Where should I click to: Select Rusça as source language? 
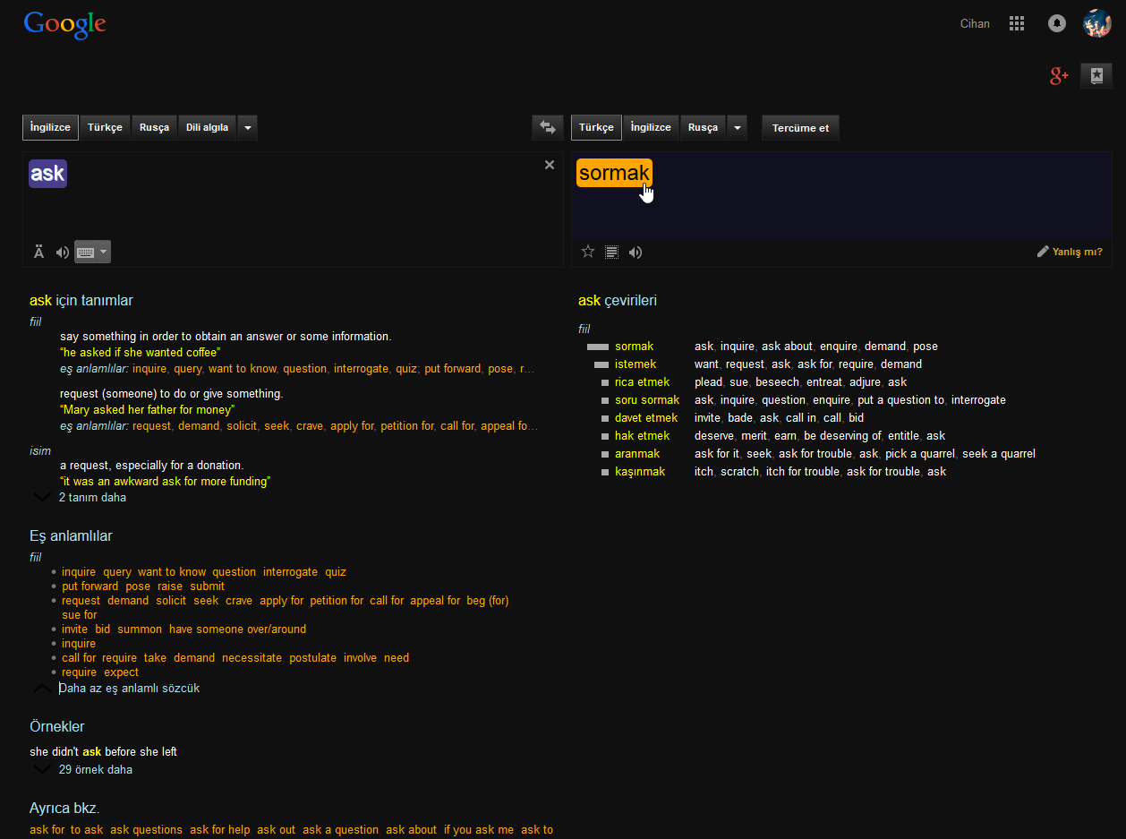[x=155, y=127]
